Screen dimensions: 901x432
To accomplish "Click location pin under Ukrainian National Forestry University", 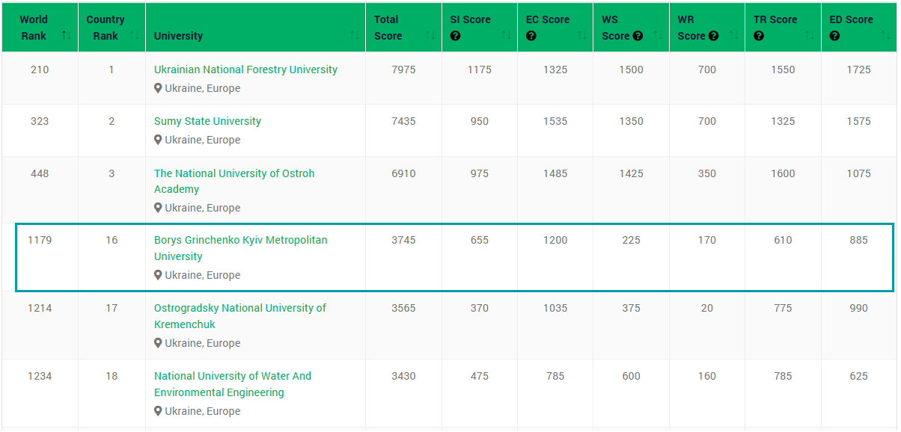I will click(158, 88).
